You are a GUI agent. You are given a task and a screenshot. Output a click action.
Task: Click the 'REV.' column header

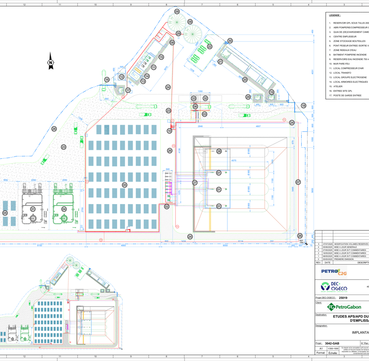[319, 262]
